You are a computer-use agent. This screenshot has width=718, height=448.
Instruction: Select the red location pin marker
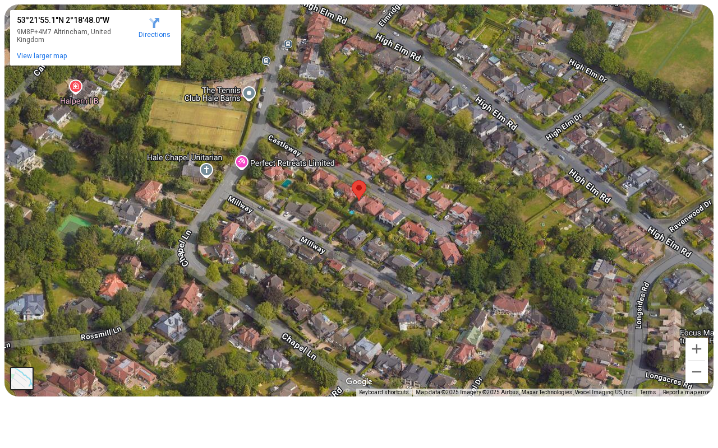pyautogui.click(x=359, y=190)
